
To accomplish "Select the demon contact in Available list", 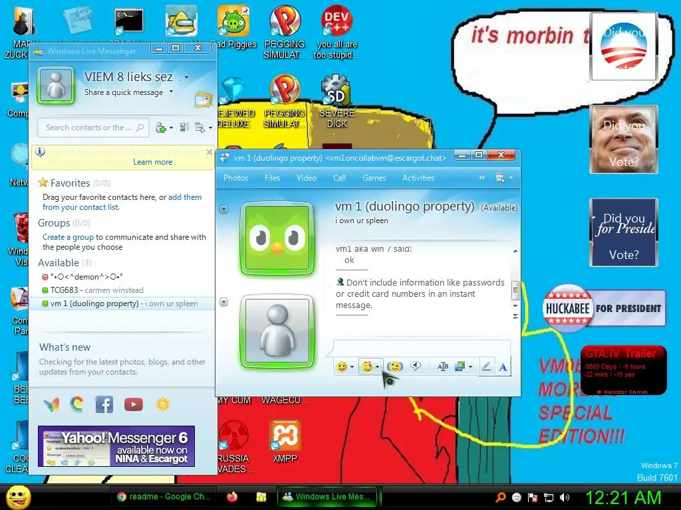I will click(x=82, y=277).
